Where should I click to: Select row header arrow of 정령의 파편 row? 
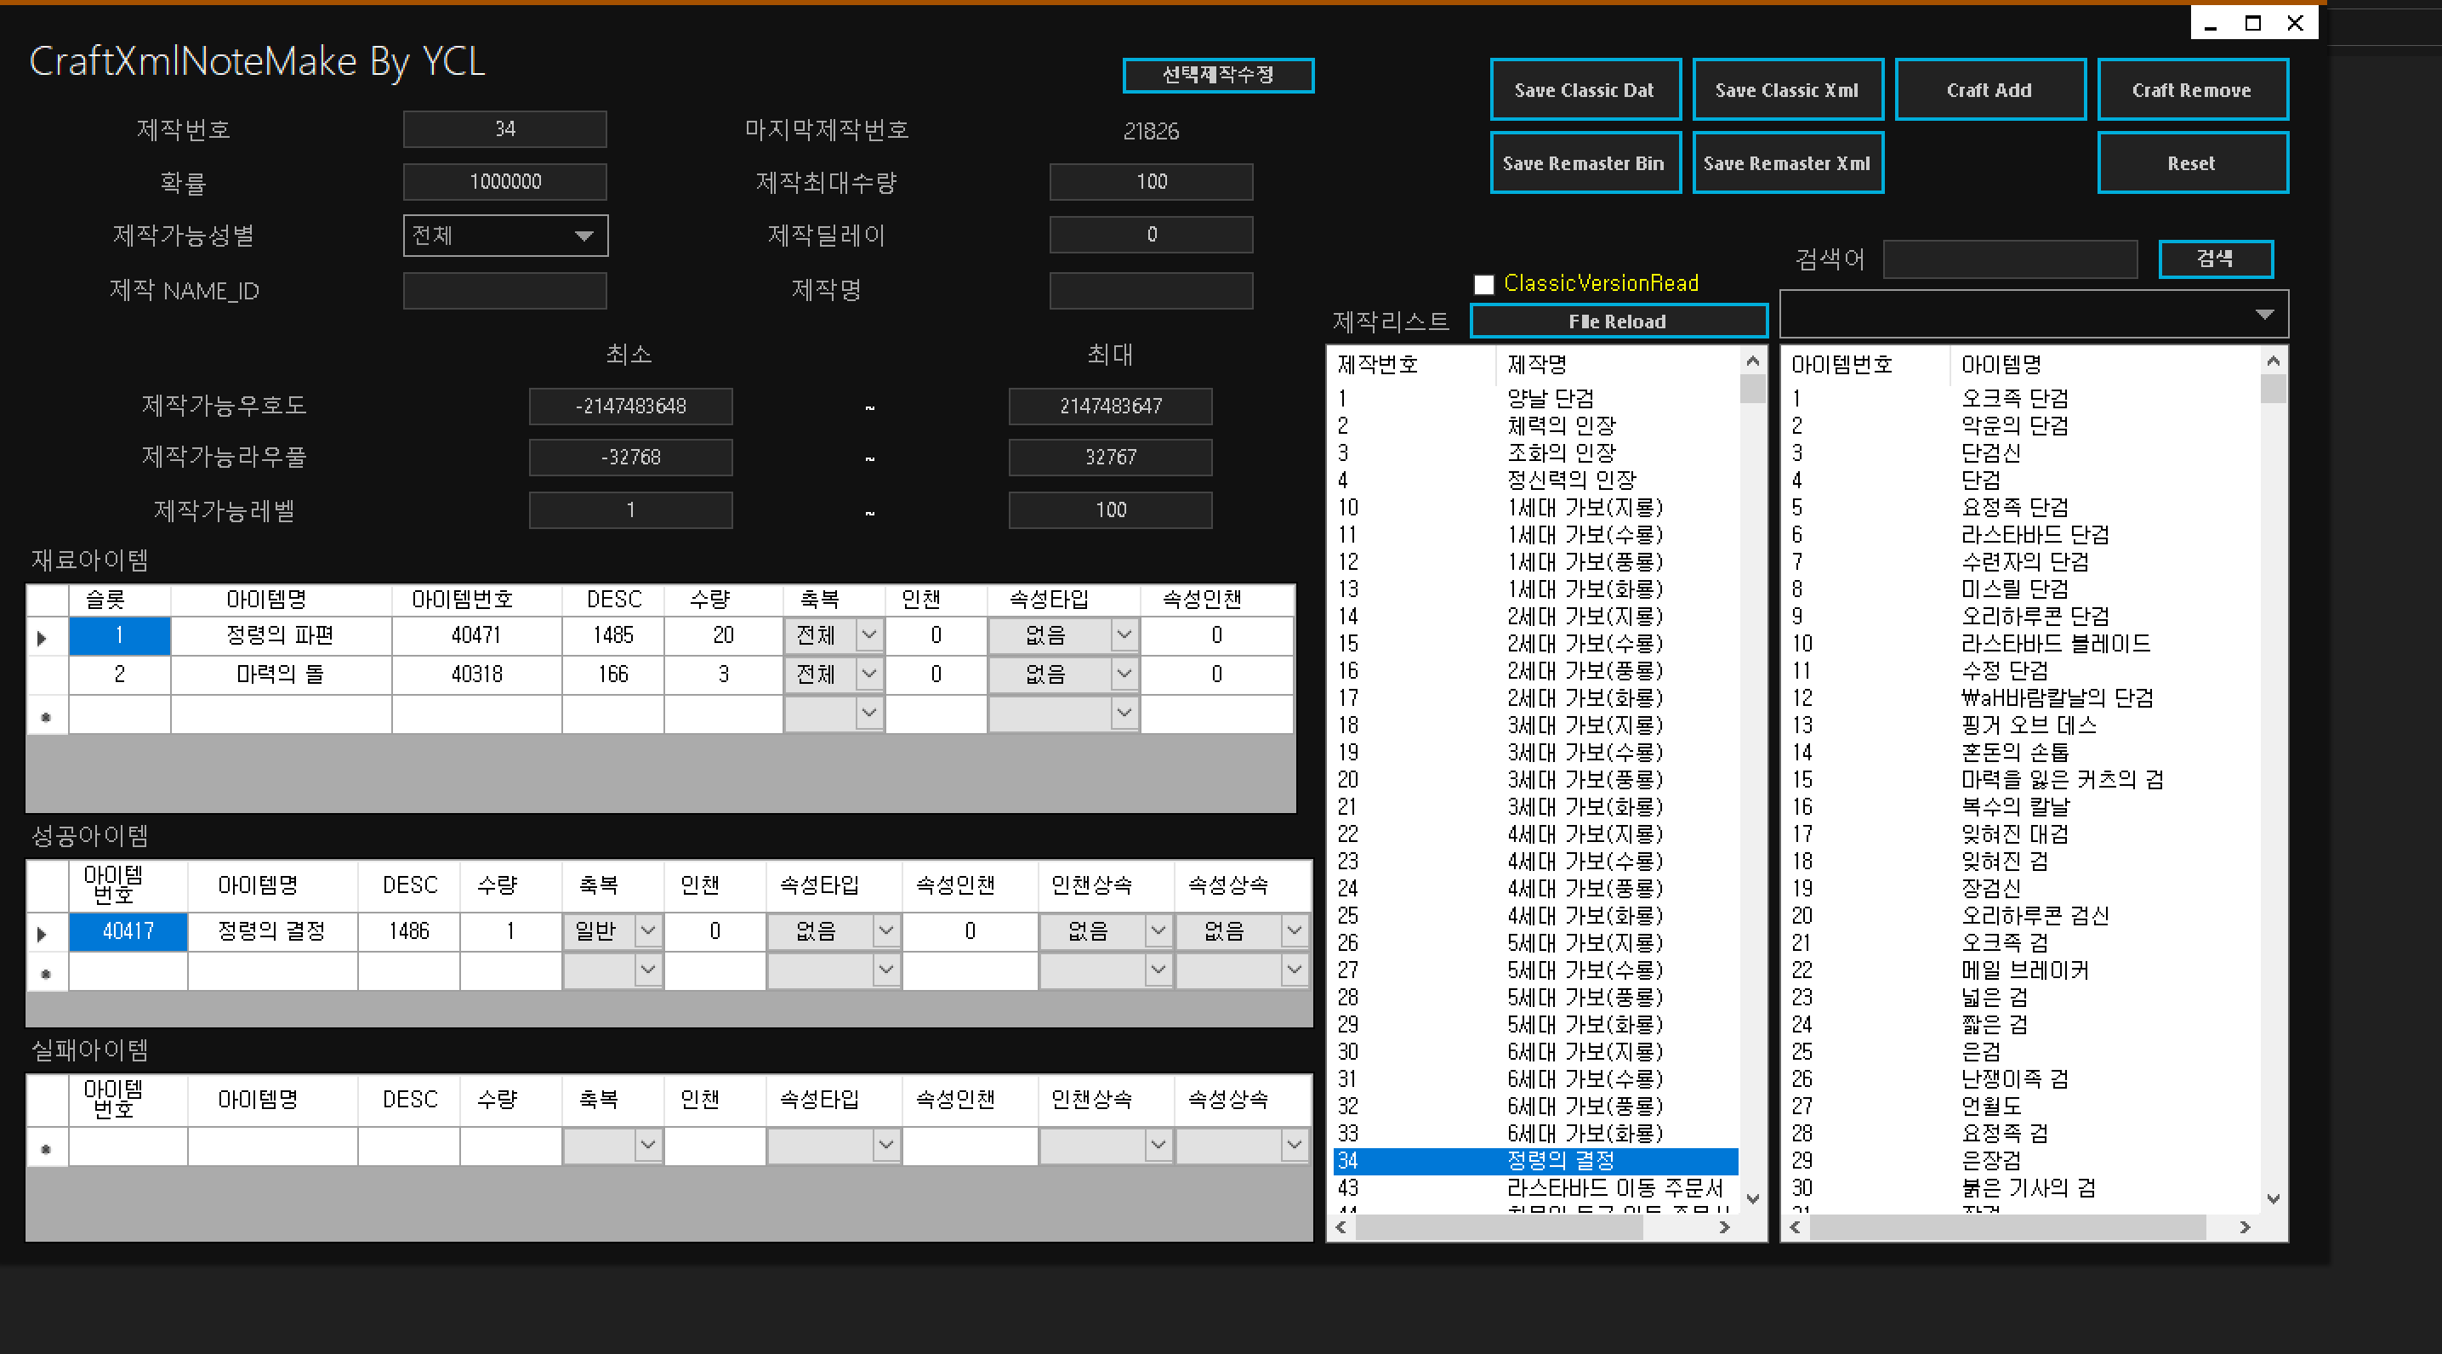point(47,637)
